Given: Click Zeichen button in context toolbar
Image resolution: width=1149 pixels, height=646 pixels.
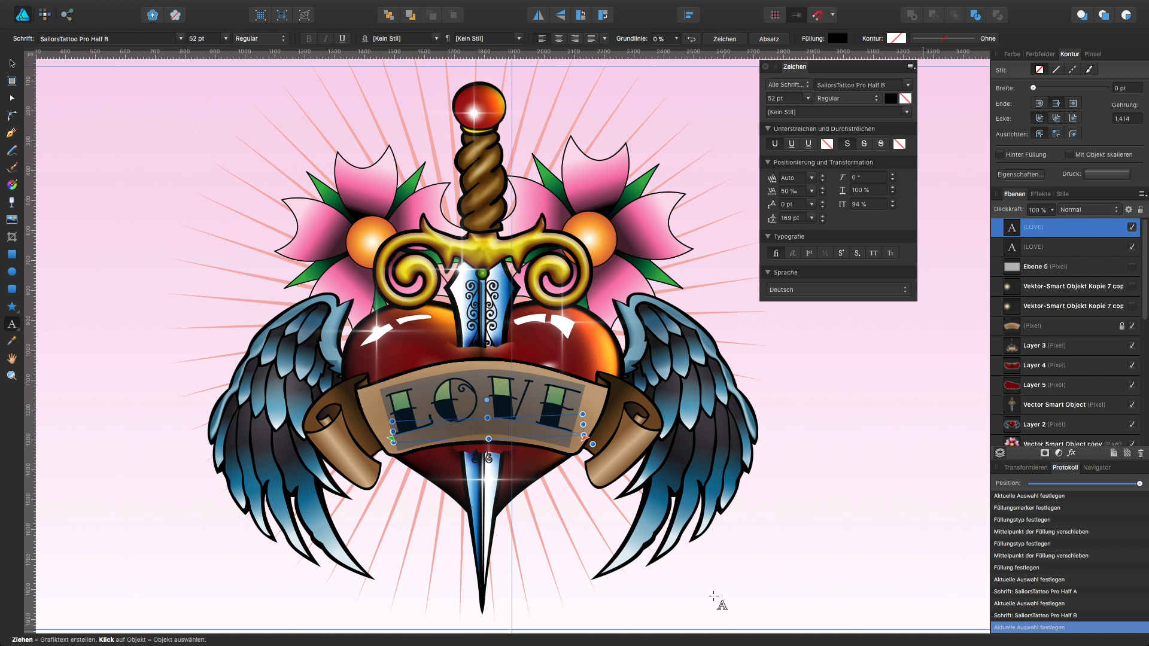Looking at the screenshot, I should tap(725, 38).
